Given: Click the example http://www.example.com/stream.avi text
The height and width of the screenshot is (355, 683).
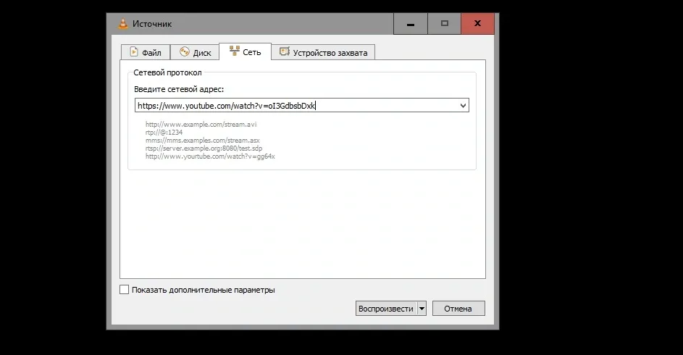Looking at the screenshot, I should point(201,124).
